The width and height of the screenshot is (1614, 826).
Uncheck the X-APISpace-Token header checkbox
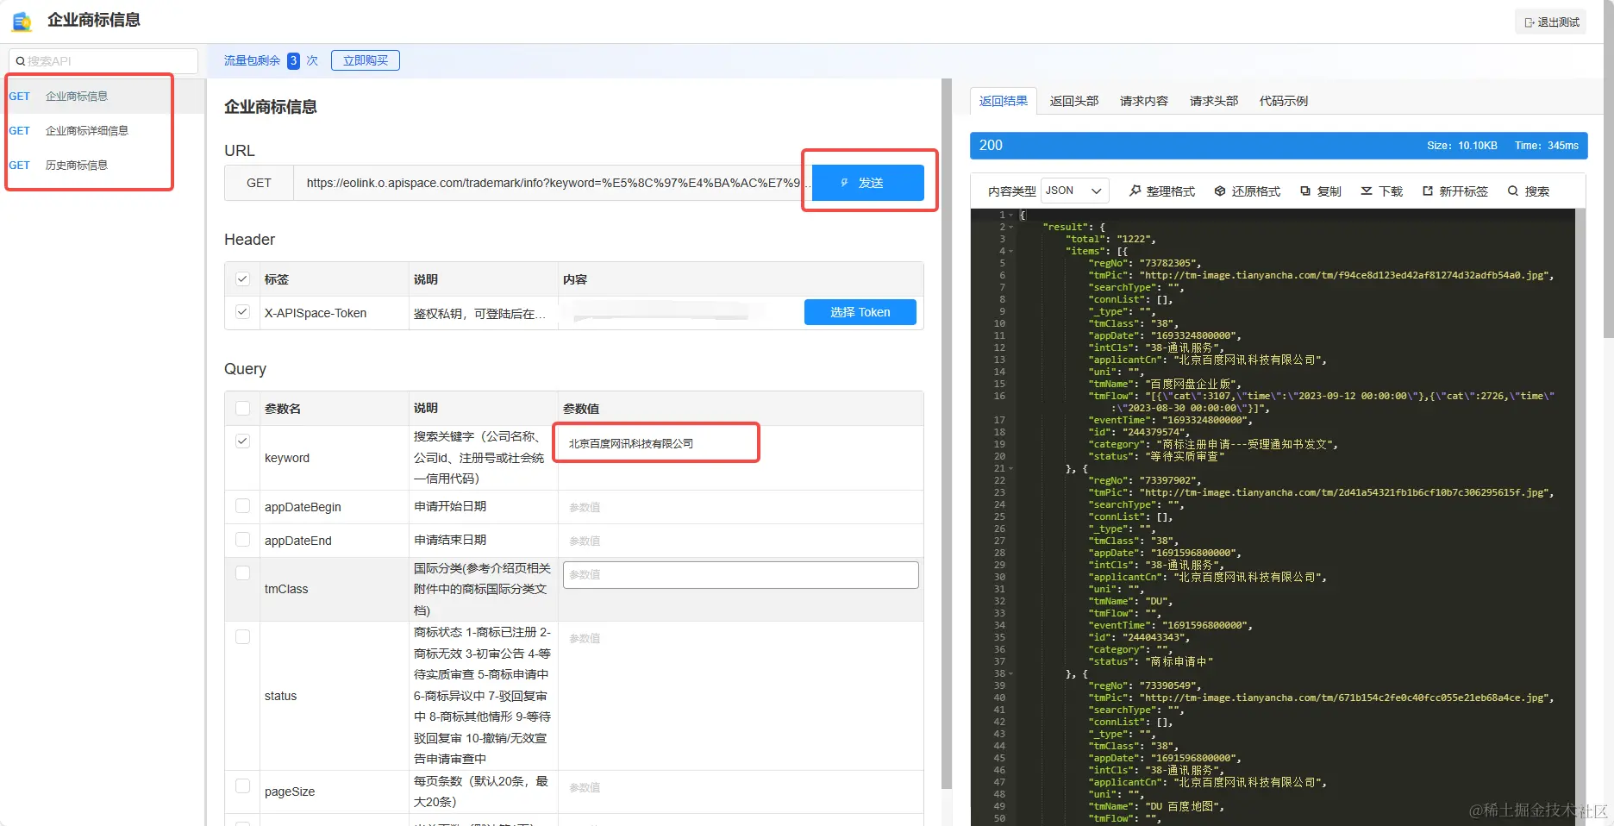(x=242, y=312)
